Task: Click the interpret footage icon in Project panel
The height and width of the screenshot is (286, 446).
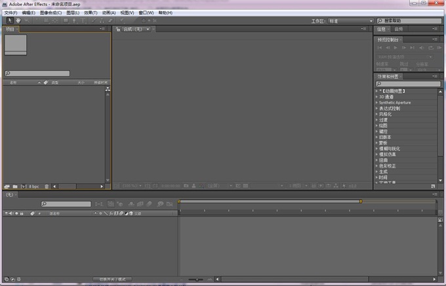Action: [7, 187]
